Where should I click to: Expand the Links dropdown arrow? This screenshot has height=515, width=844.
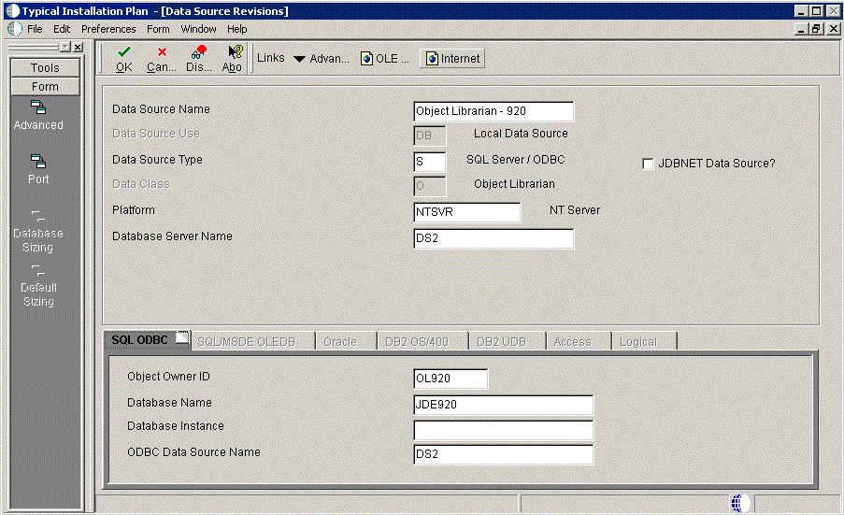click(x=299, y=59)
